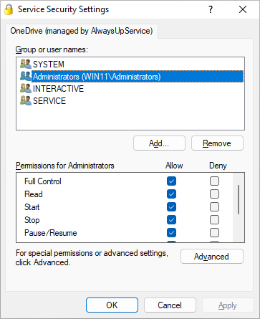Click the Start permission label
The height and width of the screenshot is (319, 260).
32,207
